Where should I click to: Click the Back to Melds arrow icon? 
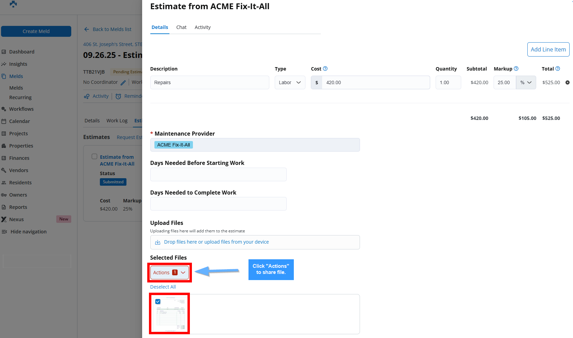87,29
